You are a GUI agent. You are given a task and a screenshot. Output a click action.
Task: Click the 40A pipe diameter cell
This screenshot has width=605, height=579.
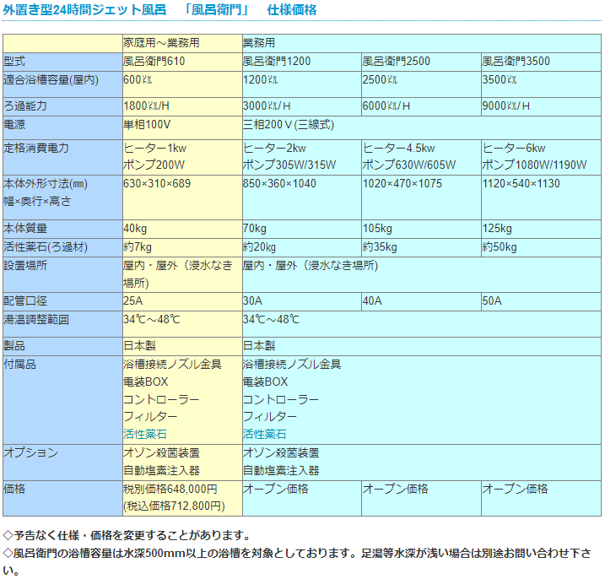(x=421, y=301)
